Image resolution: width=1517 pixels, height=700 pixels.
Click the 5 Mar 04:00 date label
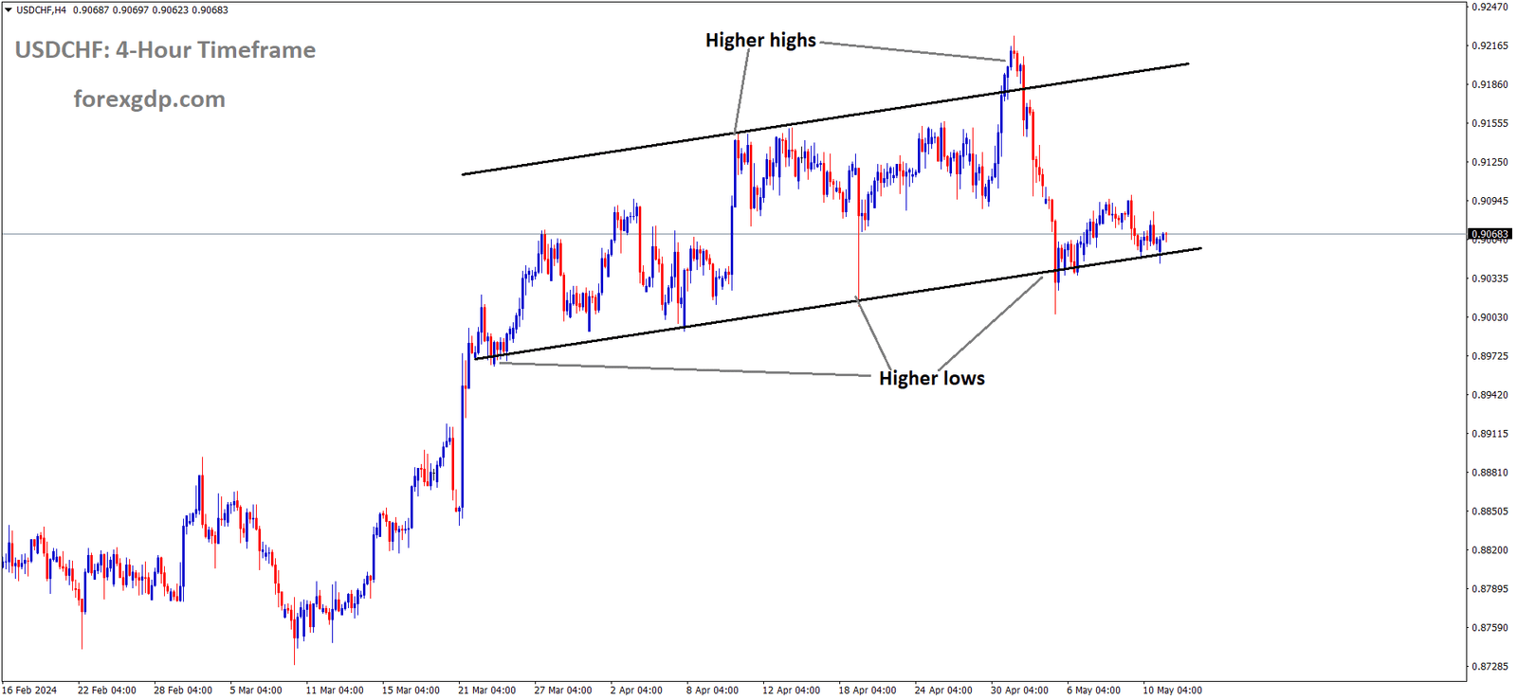[x=256, y=691]
